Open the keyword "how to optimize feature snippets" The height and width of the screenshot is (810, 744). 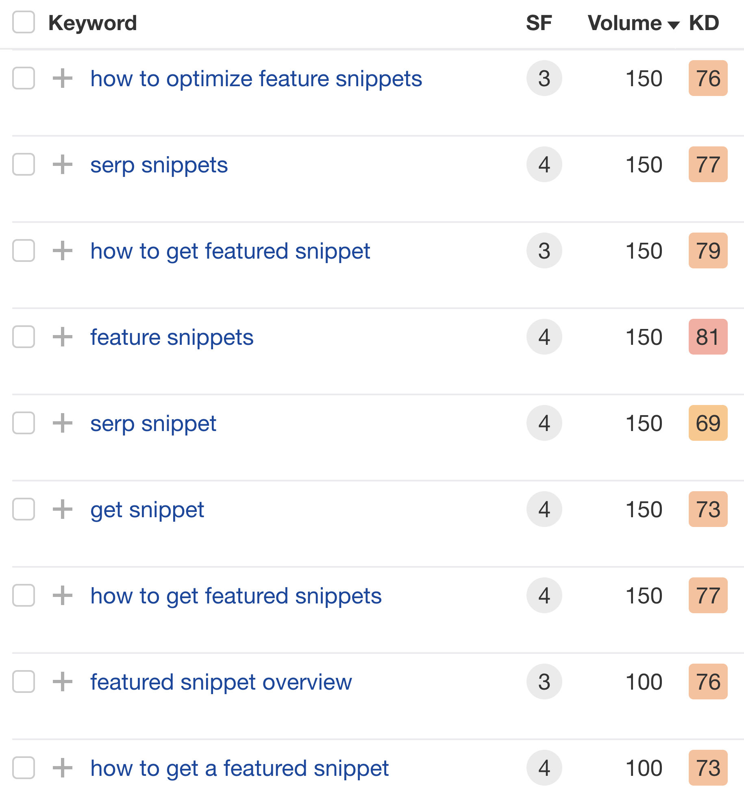[256, 78]
